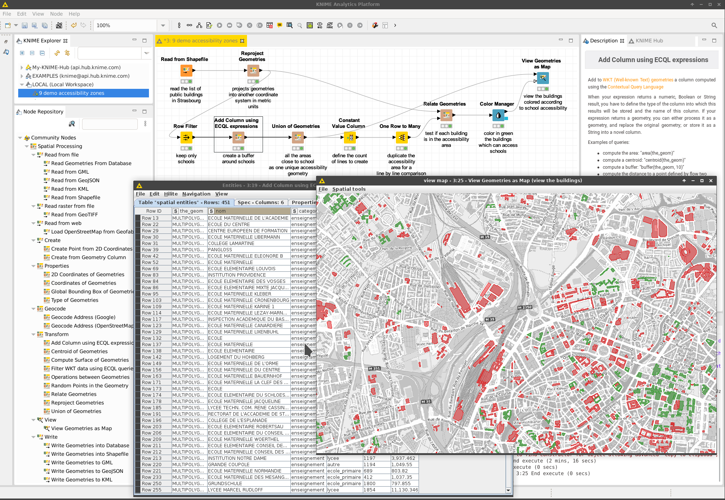Viewport: 725px width, 500px height.
Task: Open the 100% zoom level dropdown
Action: [163, 25]
